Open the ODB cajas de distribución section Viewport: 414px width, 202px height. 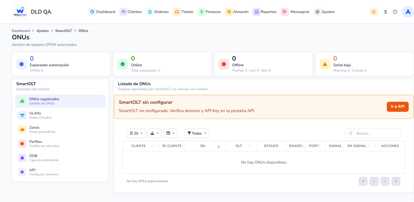pyautogui.click(x=60, y=158)
